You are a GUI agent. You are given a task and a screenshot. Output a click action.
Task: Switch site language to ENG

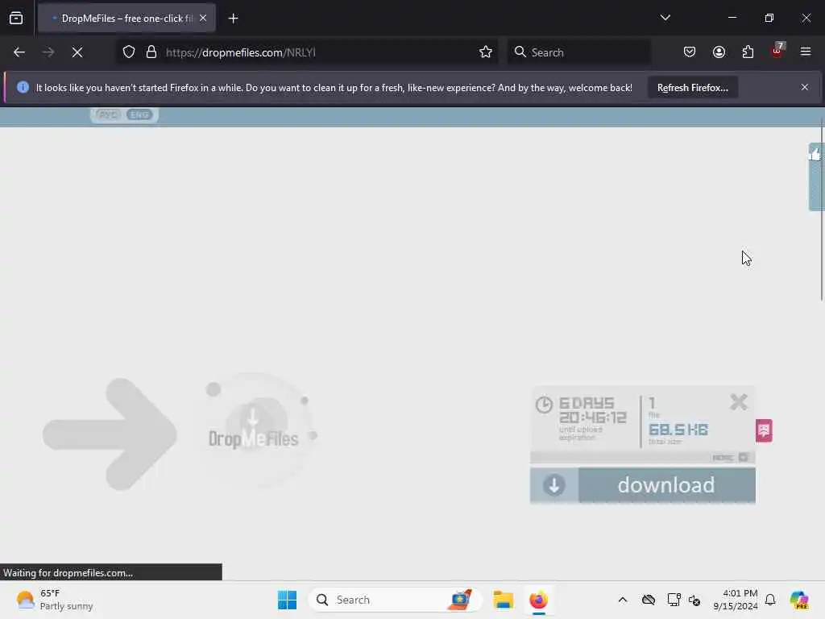(139, 114)
